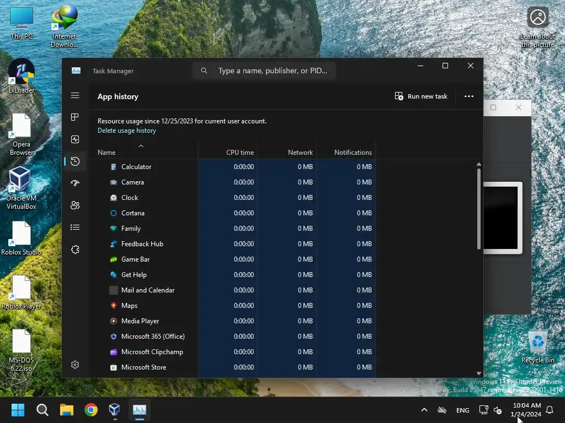
Task: Switch to Processes page icon in sidebar
Action: (75, 117)
